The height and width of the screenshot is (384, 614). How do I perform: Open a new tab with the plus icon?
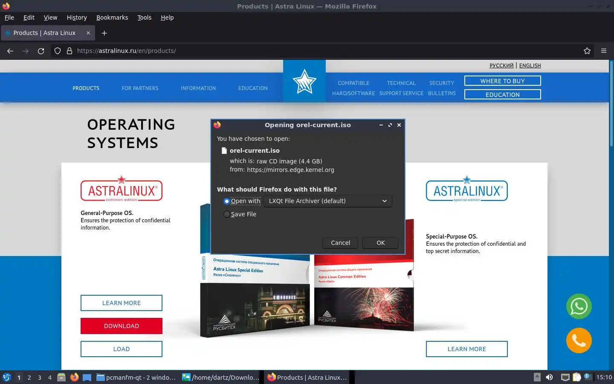point(104,33)
